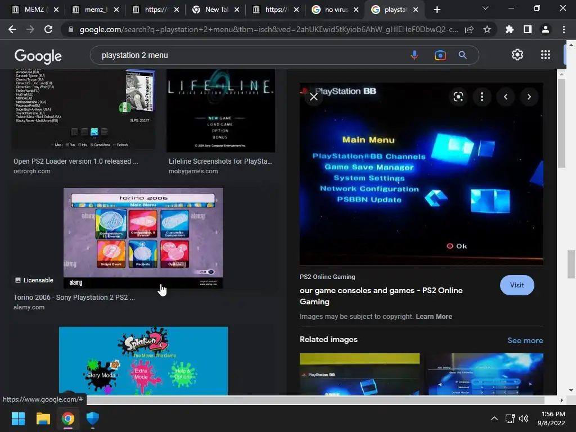The width and height of the screenshot is (576, 432).
Task: Open Windows Start menu
Action: pyautogui.click(x=18, y=418)
